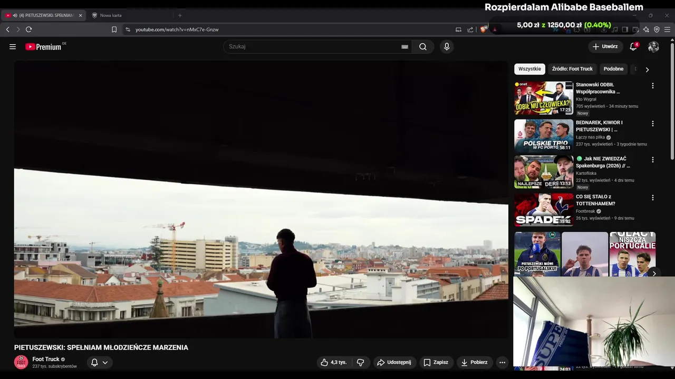Advance the Shorts shelf with arrow
This screenshot has height=379, width=675.
[x=654, y=273]
